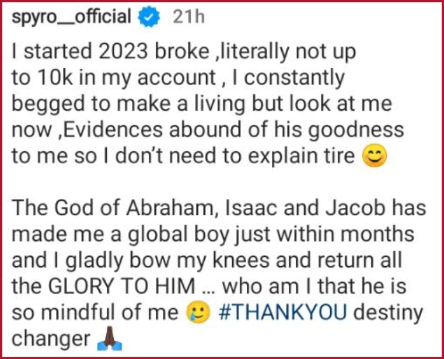Image resolution: width=444 pixels, height=359 pixels.
Task: Click the name 'Isaac' in the caption
Action: point(251,208)
